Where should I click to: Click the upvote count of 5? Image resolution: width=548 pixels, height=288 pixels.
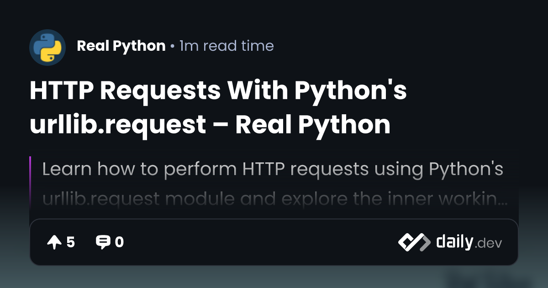pos(70,242)
